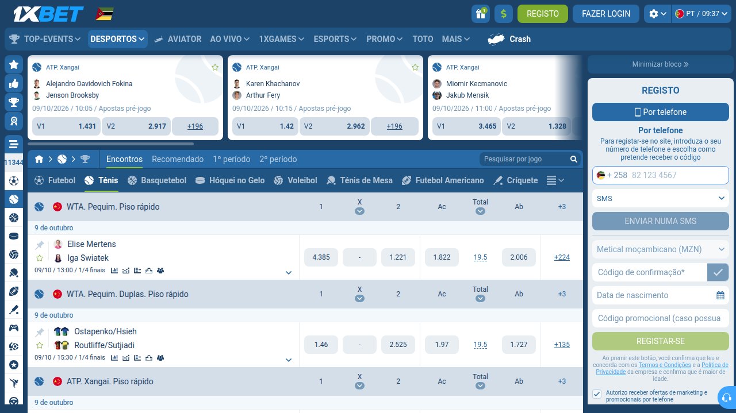Select V1 1.431 odds on first card
The height and width of the screenshot is (413, 736).
coord(66,126)
